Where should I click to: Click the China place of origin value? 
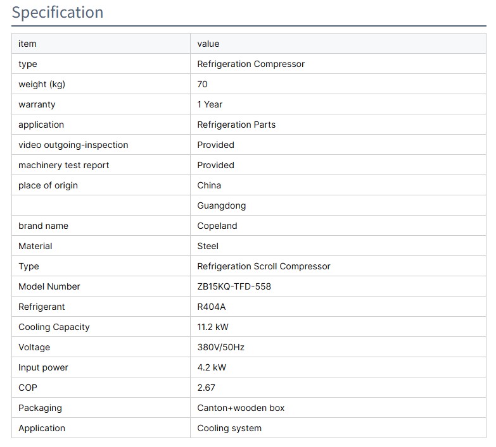(x=209, y=185)
